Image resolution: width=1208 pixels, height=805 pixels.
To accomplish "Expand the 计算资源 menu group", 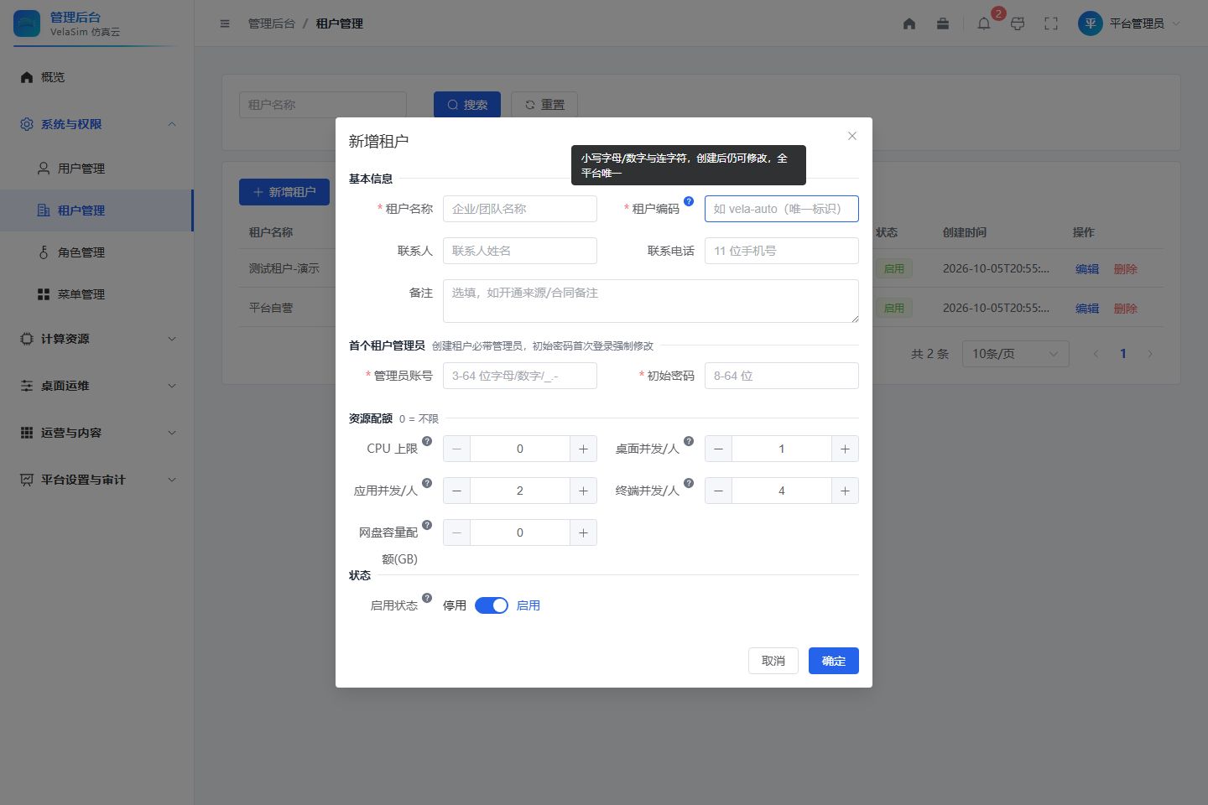I will click(x=97, y=339).
